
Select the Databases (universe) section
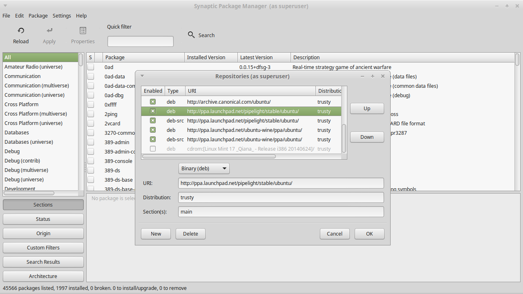click(x=40, y=142)
